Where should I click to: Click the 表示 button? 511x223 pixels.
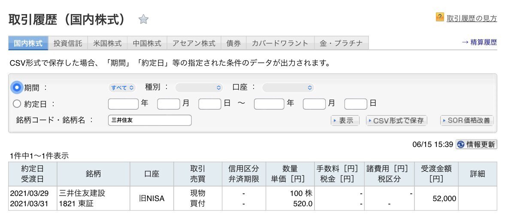coord(345,120)
